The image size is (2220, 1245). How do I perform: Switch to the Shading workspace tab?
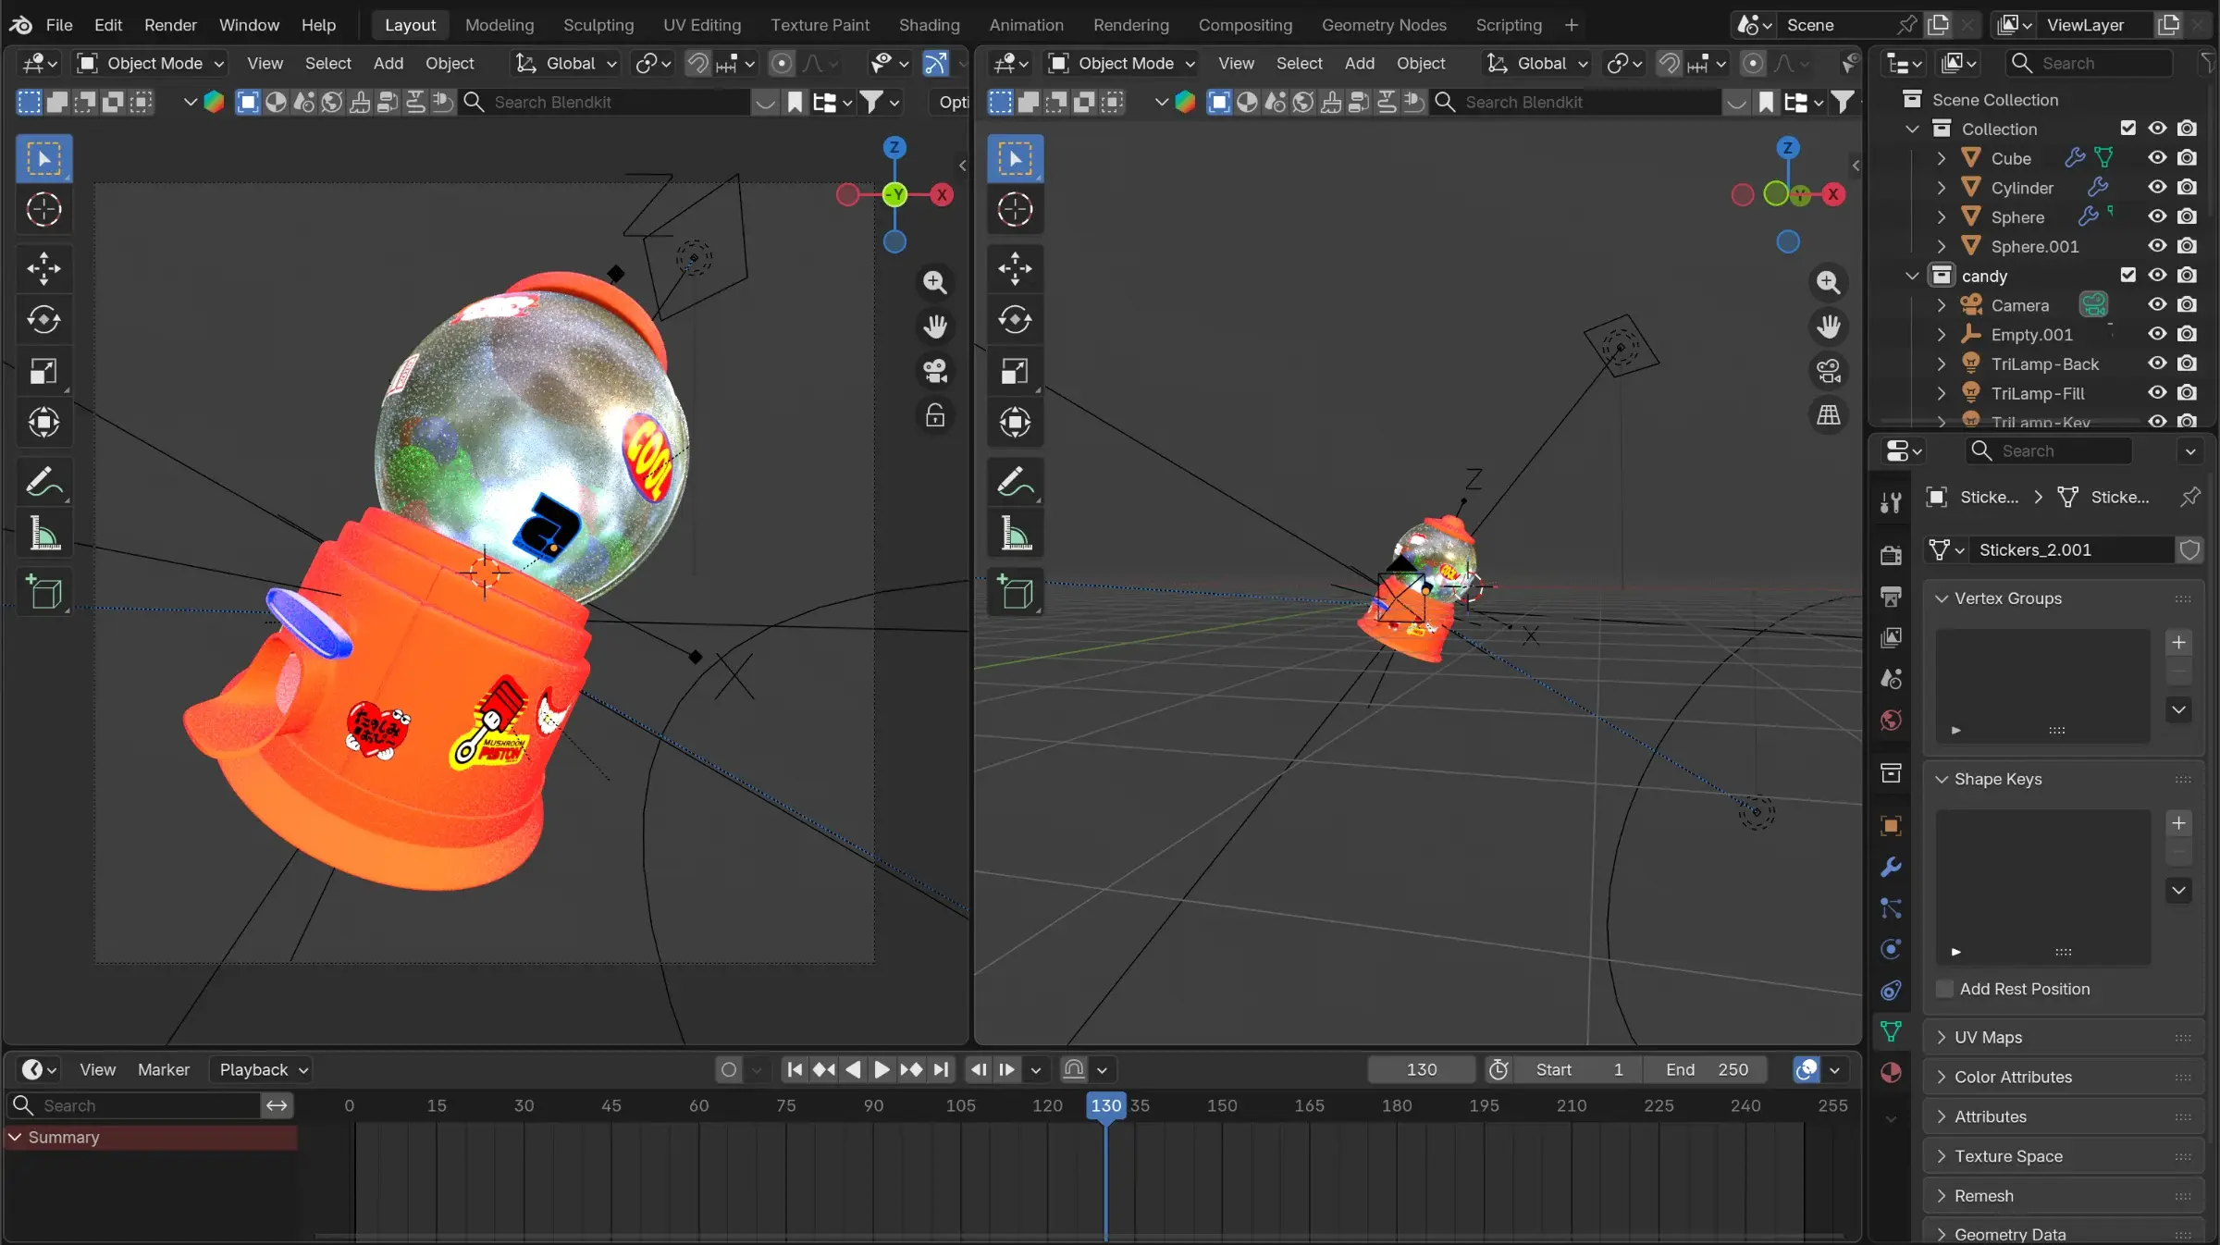tap(929, 25)
